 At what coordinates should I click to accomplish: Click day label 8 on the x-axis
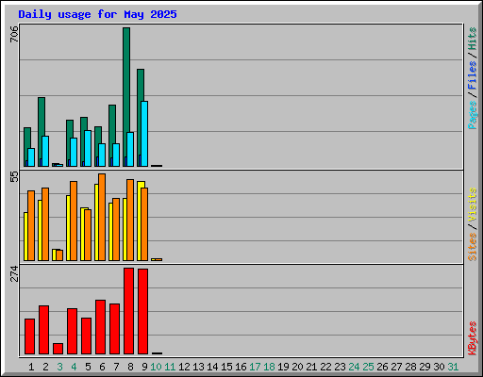[130, 367]
